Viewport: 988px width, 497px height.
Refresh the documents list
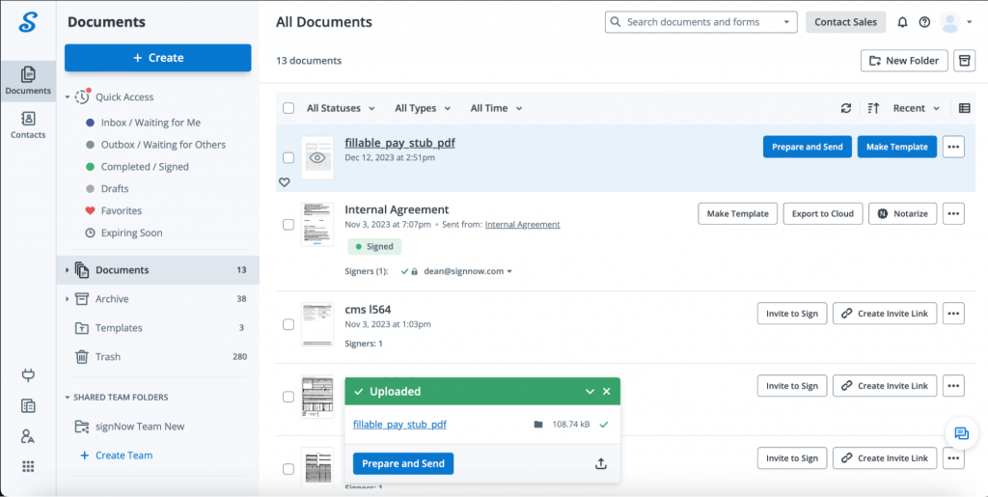(x=846, y=108)
